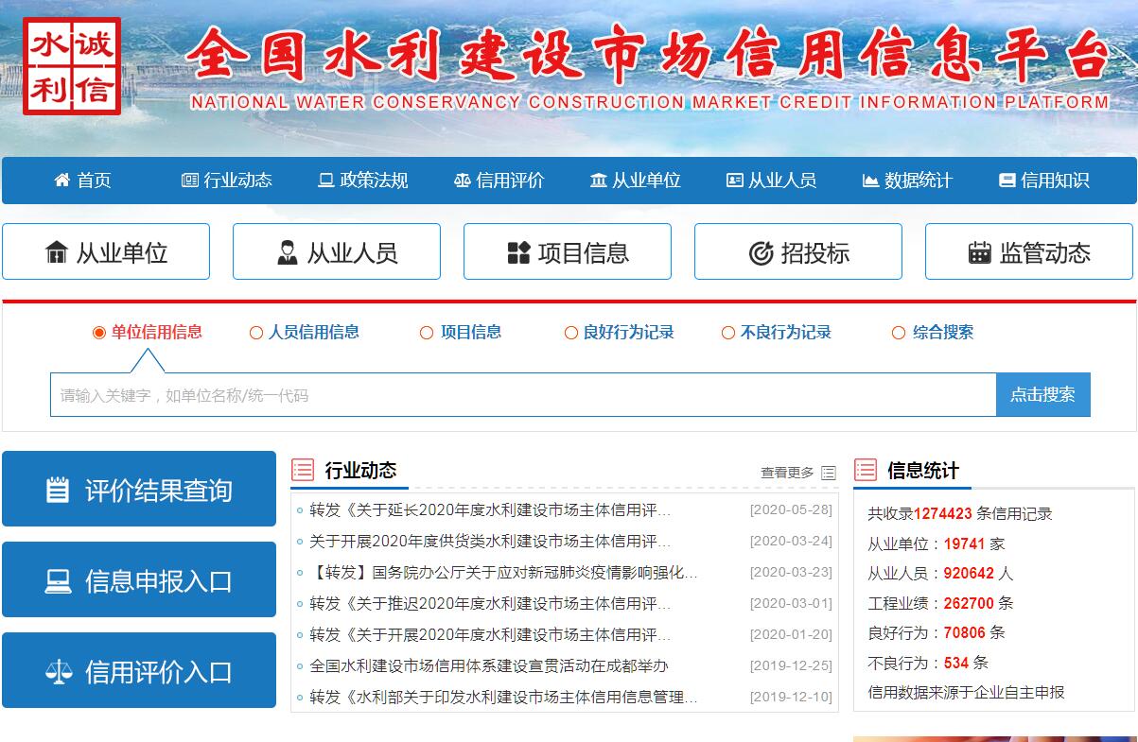
Task: Open 信用知识 in the navigation bar
Action: point(1043,180)
